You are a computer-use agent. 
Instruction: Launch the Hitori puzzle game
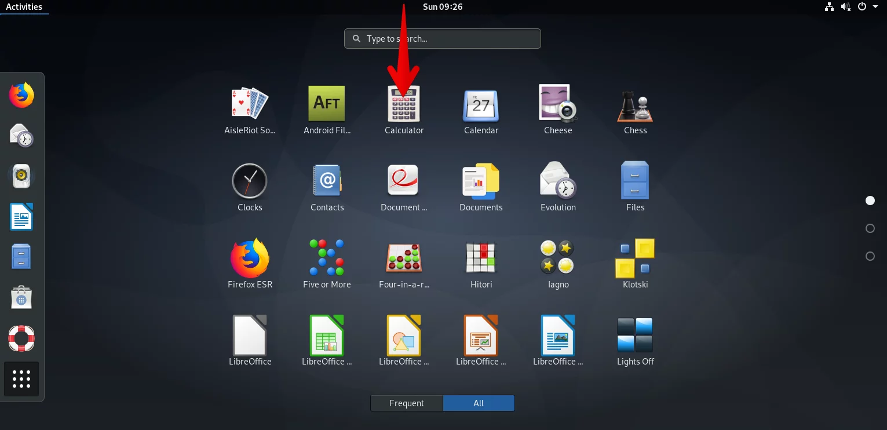coord(481,258)
